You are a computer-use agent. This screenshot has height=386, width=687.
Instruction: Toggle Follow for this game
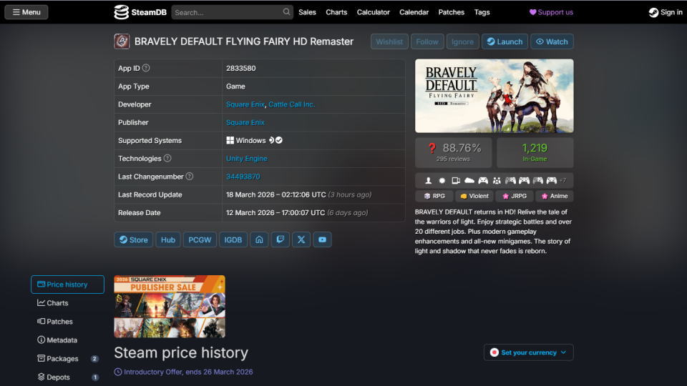(427, 41)
